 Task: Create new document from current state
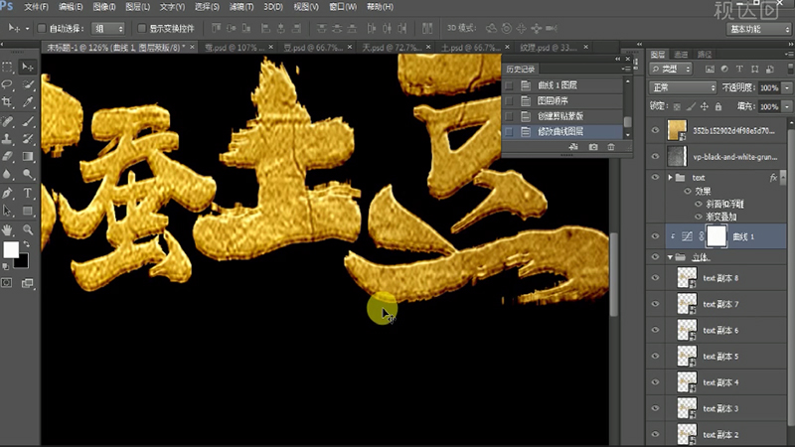click(573, 147)
